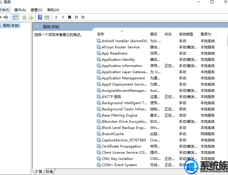Click 自动 startup type for Base Filtering Engine

183,115
